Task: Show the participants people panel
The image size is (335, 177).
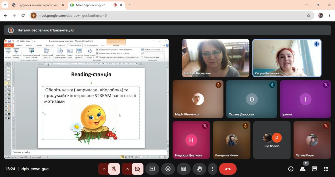Action: (x=303, y=169)
